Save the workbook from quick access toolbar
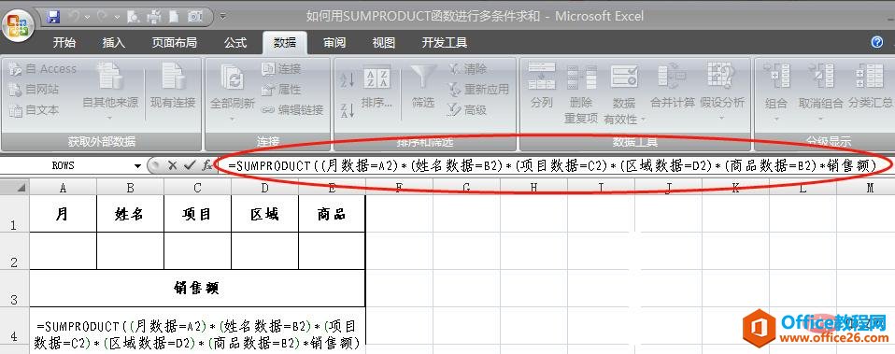 point(53,17)
